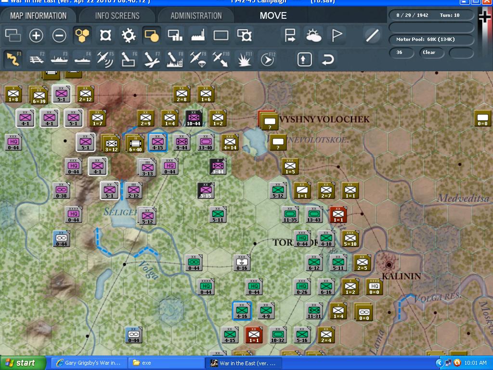Viewport: 493px width, 370px height.
Task: Select the blue-outlined 4-16 counter
Action: (x=242, y=311)
